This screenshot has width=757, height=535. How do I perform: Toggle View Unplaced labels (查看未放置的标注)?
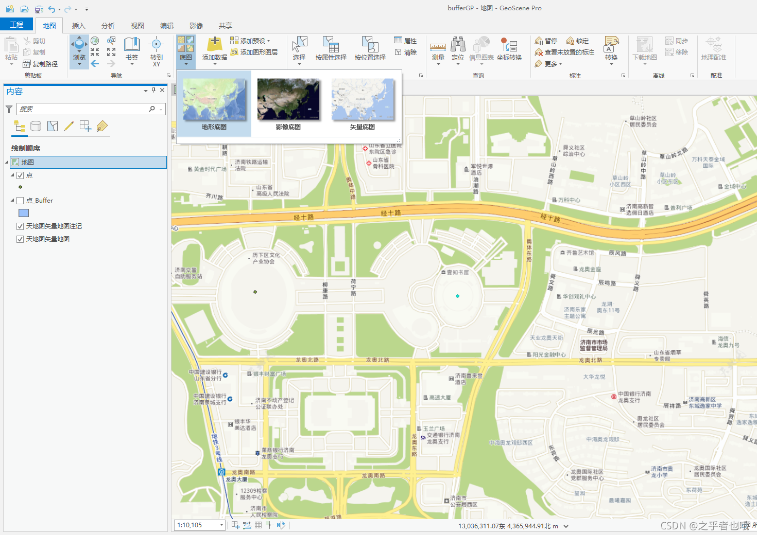point(564,52)
